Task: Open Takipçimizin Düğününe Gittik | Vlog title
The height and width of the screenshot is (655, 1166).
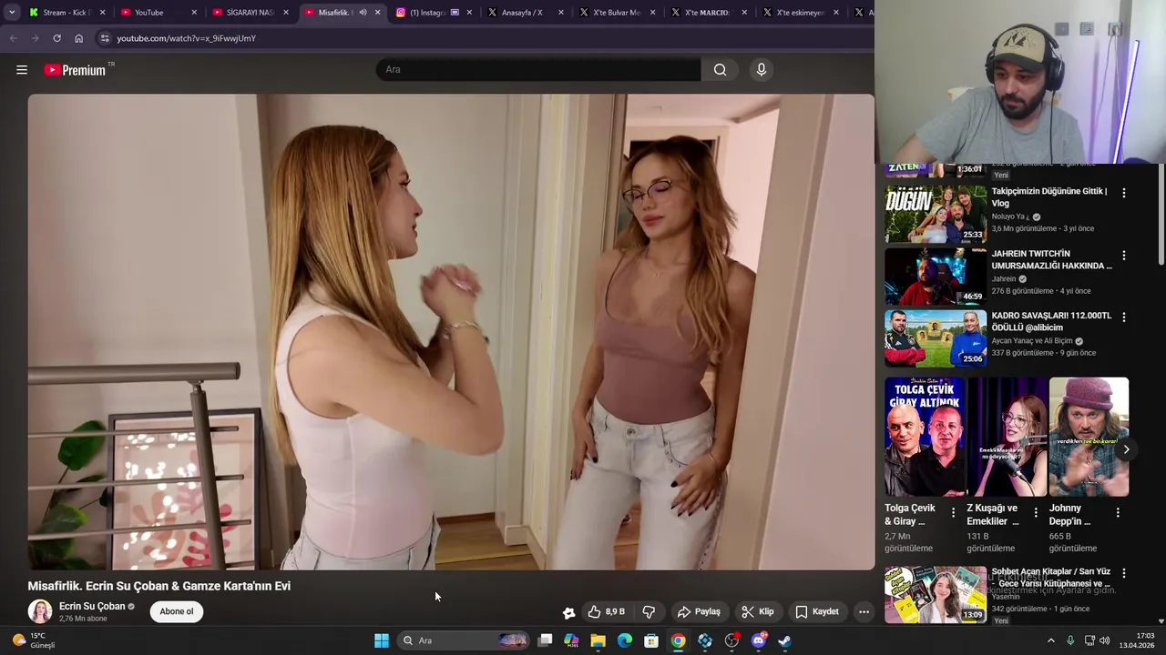Action: [x=1048, y=197]
